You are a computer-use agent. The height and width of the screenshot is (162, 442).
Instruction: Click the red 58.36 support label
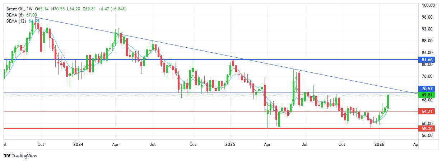(x=427, y=128)
